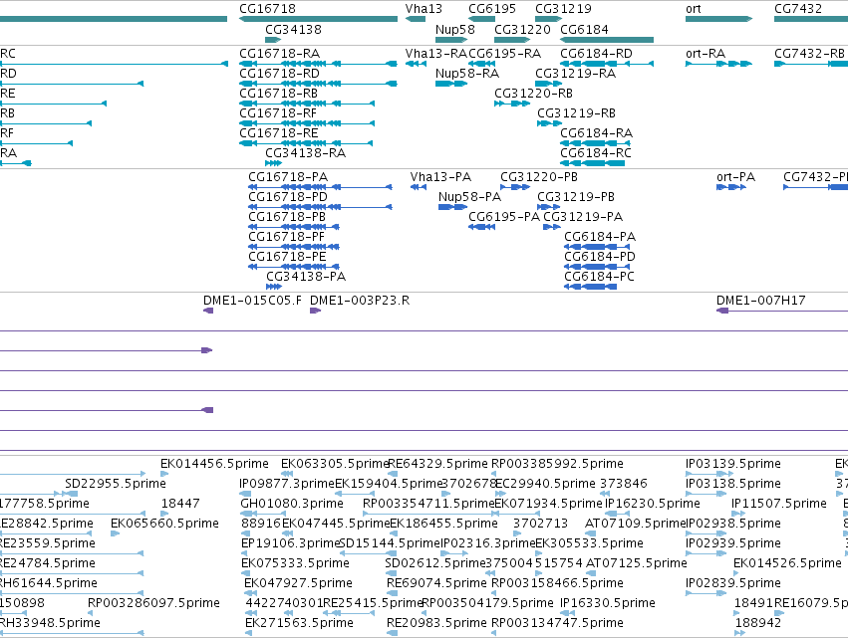Select EST EK271563.5prime

click(x=299, y=623)
